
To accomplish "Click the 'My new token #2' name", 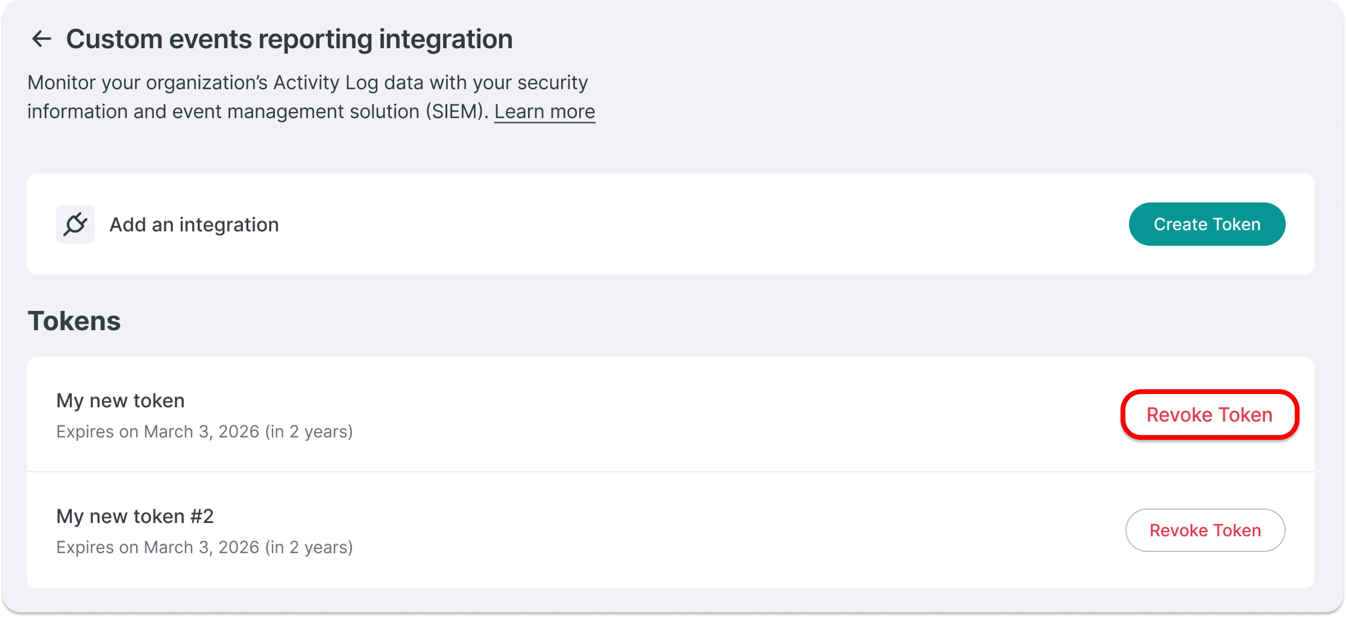I will pyautogui.click(x=135, y=516).
